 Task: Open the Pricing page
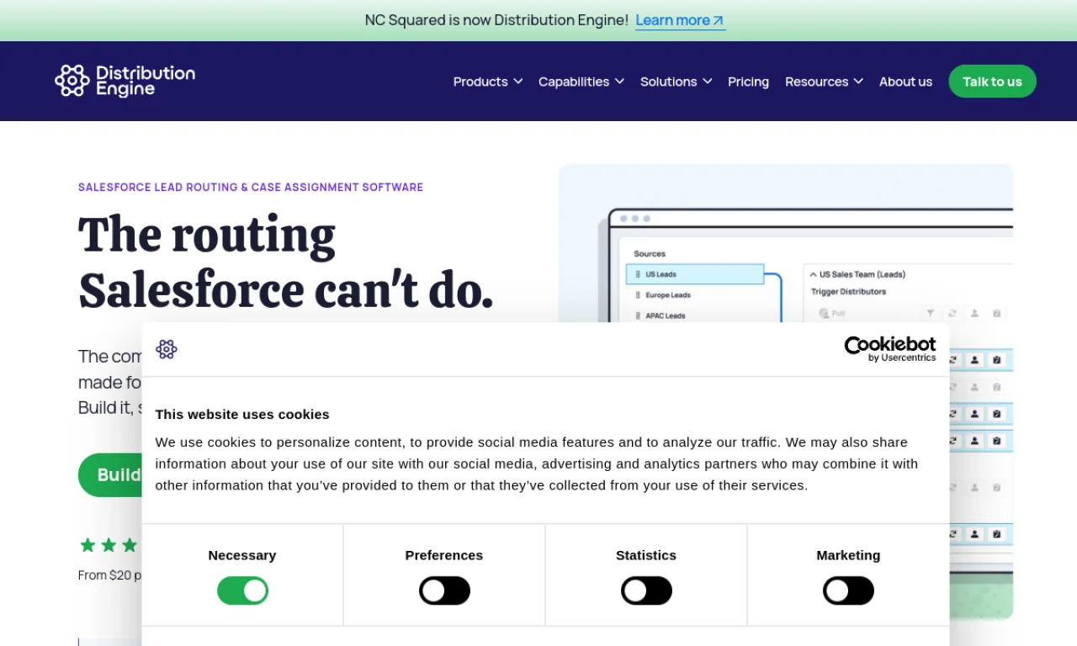(x=749, y=82)
